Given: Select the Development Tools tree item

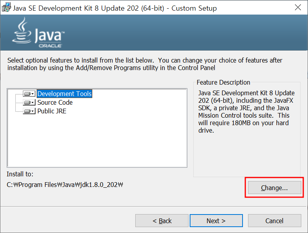Looking at the screenshot, I should (x=64, y=94).
